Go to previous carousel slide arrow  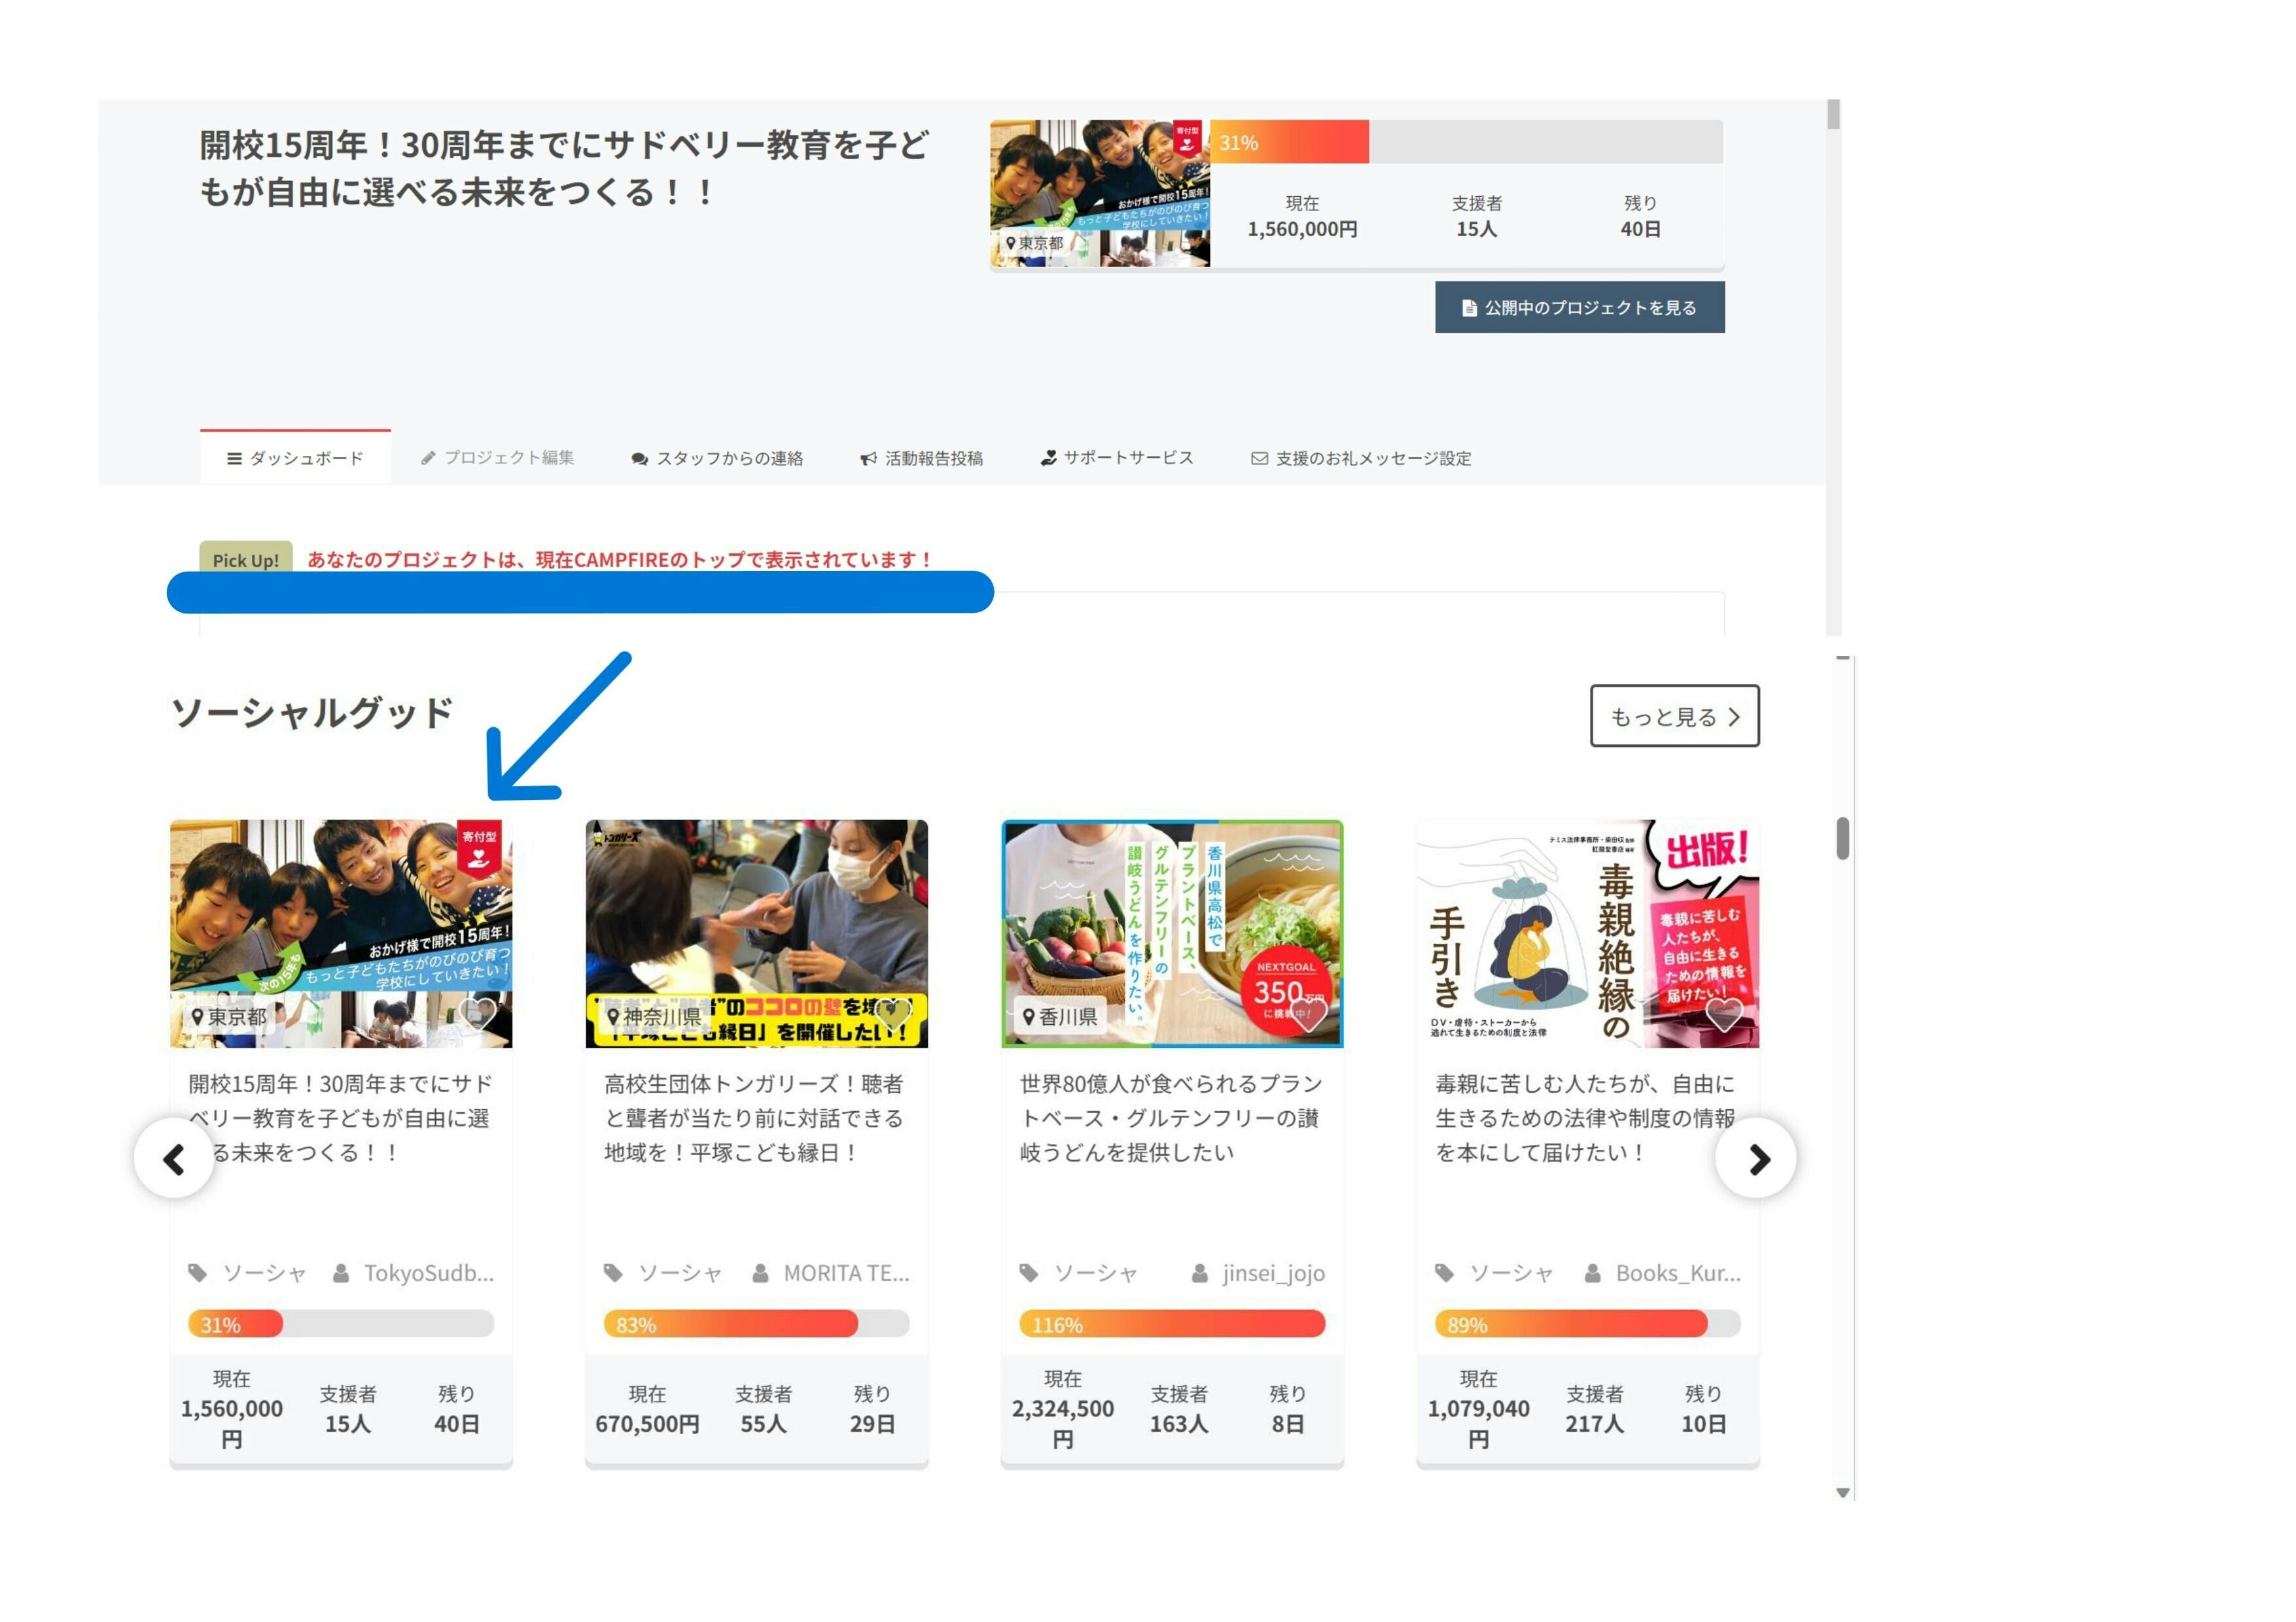[x=175, y=1160]
